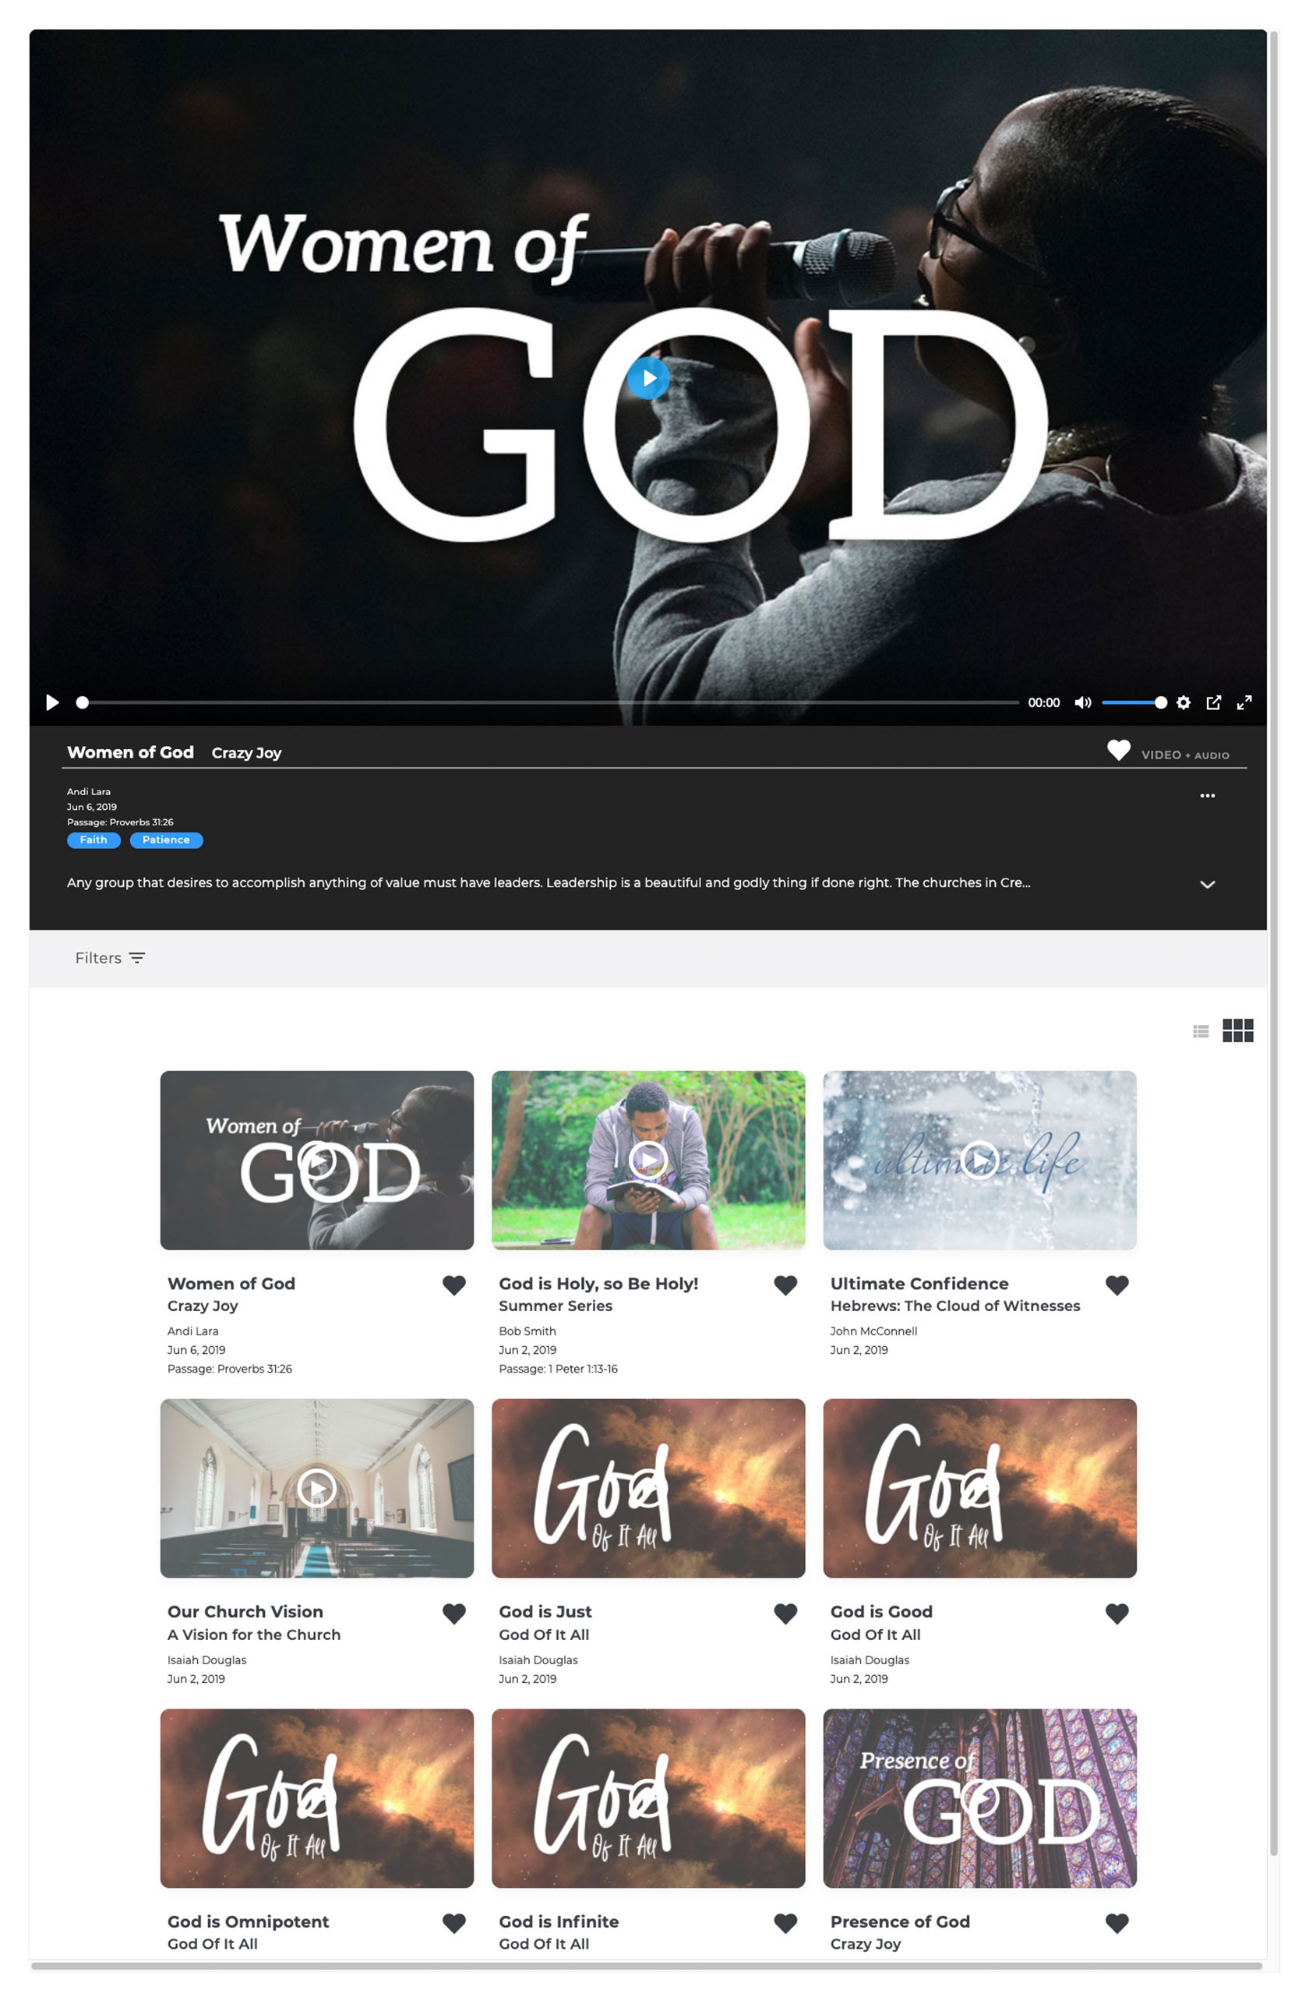The image size is (1309, 2004).
Task: Open the player settings gear
Action: (1183, 702)
